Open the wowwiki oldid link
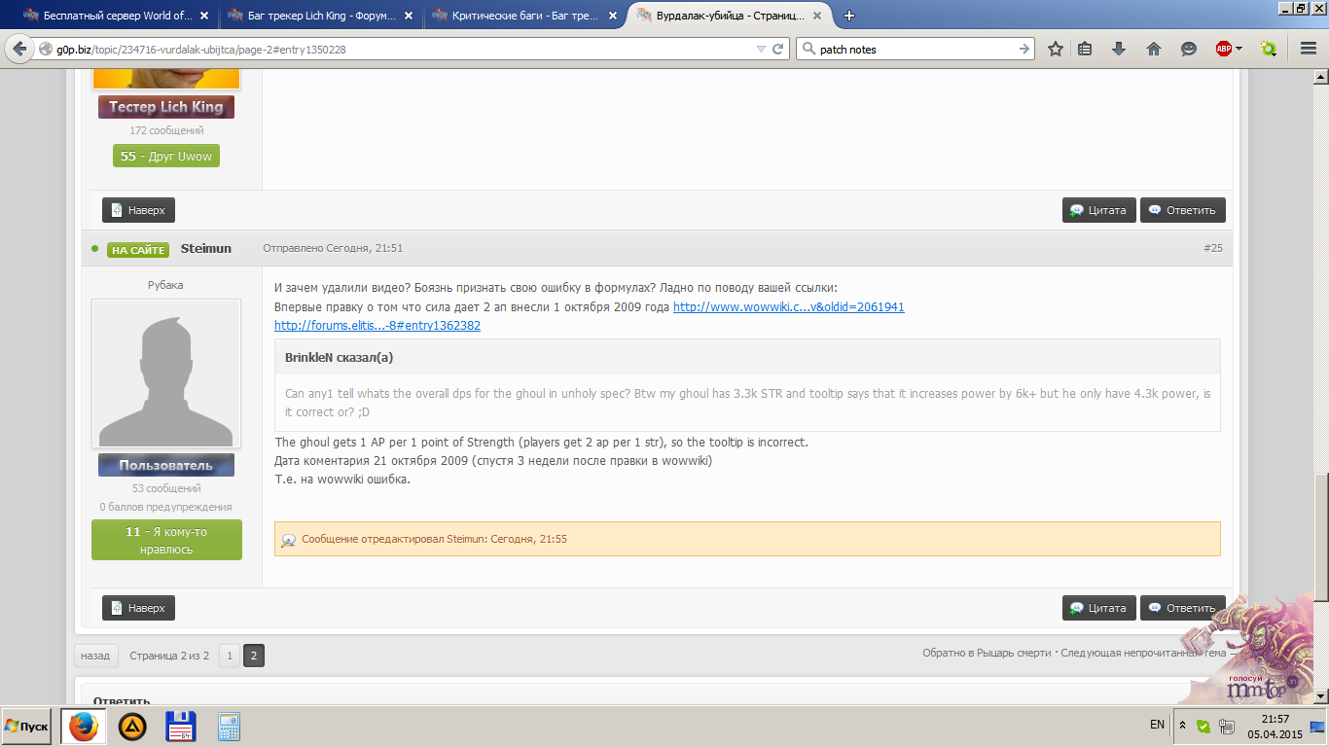This screenshot has width=1329, height=747. [x=788, y=307]
